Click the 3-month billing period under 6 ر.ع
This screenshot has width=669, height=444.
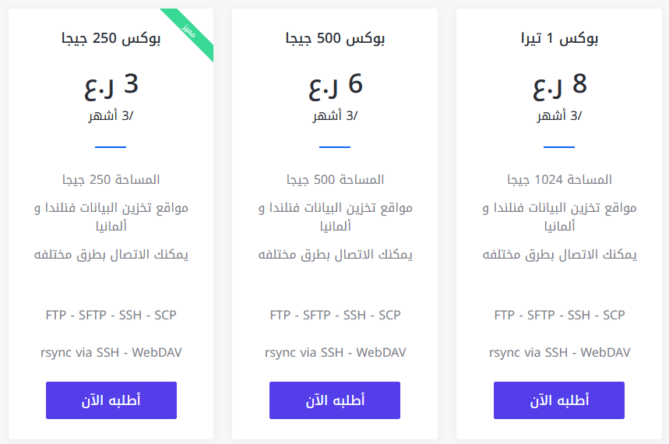[335, 117]
